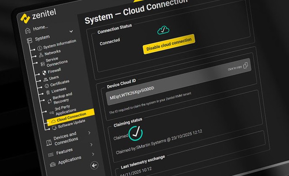This screenshot has width=289, height=176.
Task: Go to Networks settings
Action: (52, 53)
